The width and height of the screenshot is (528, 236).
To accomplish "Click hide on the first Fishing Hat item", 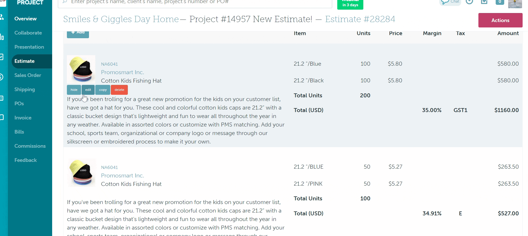I will click(74, 90).
